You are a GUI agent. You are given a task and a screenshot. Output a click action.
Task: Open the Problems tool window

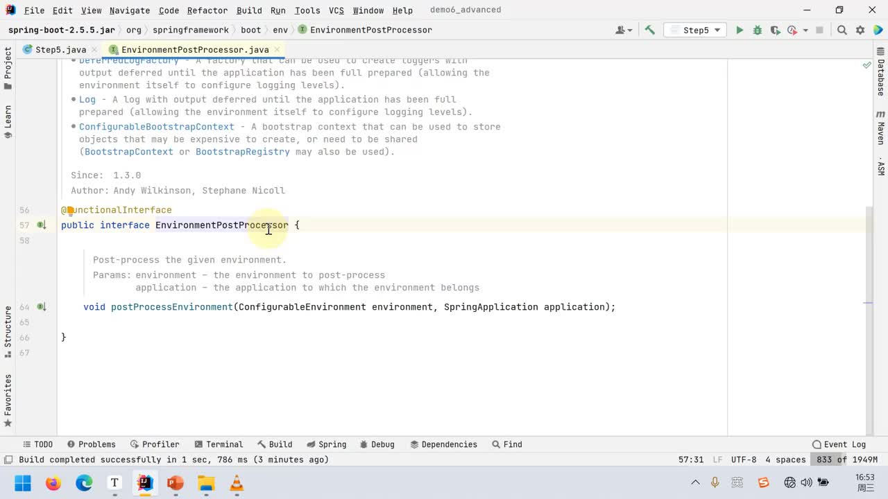tap(91, 444)
